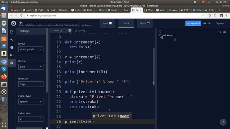Viewport: 230px width, 129px height.
Task: Open Skype from the Ubuntu dock
Action: tap(4, 69)
